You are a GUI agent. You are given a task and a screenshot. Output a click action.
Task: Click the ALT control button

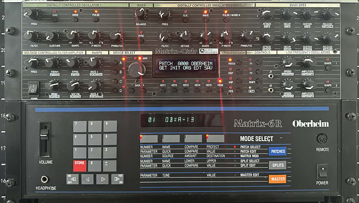[x=258, y=90]
